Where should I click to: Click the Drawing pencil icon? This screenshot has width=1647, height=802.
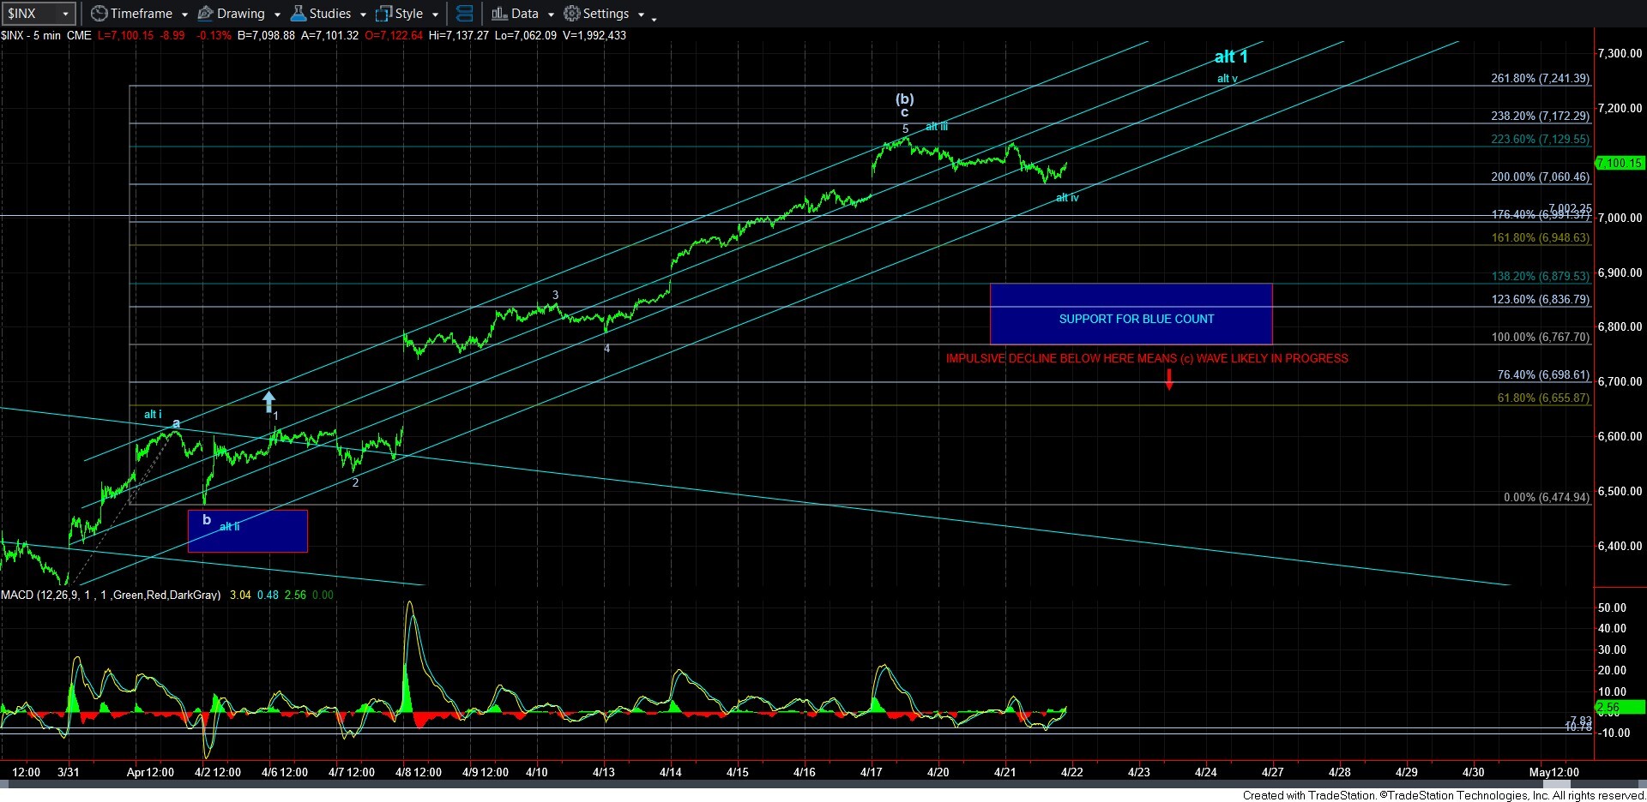click(x=205, y=14)
